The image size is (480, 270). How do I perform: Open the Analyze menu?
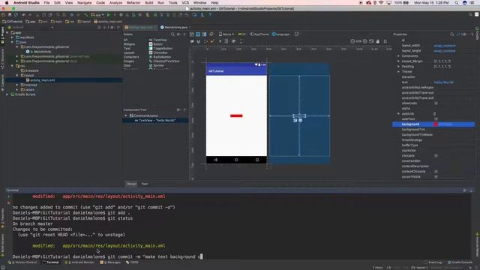click(115, 3)
